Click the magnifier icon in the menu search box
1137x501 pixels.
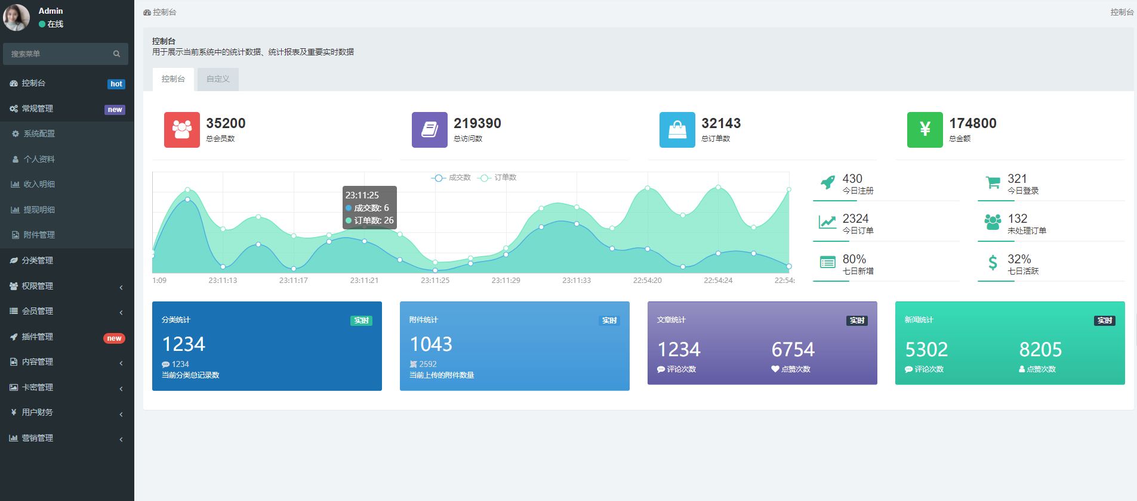(x=116, y=54)
